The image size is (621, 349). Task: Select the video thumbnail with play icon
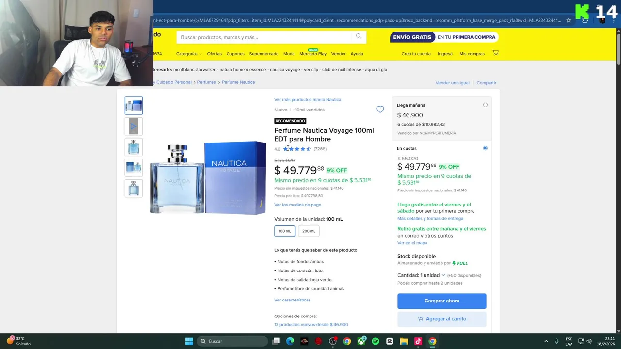[x=133, y=127]
